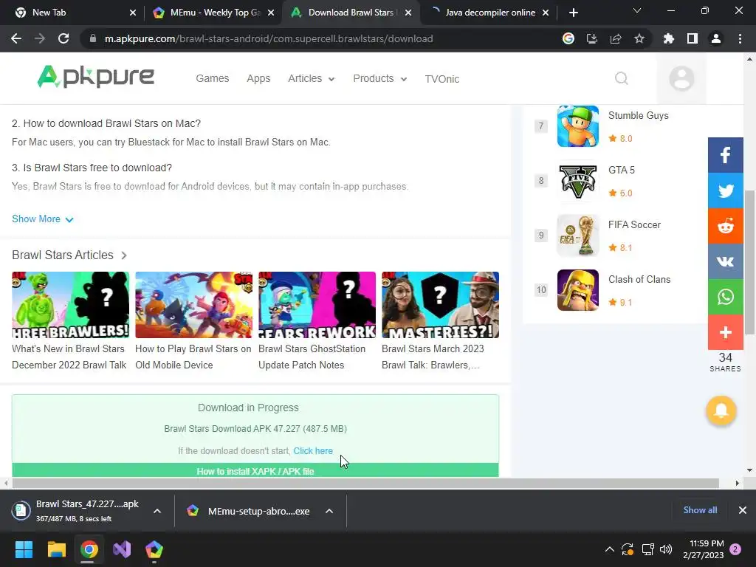Viewport: 756px width, 567px height.
Task: Go back with the browser back arrow
Action: [16, 38]
